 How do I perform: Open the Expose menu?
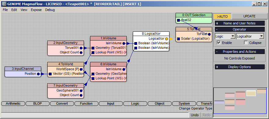coord(36,10)
